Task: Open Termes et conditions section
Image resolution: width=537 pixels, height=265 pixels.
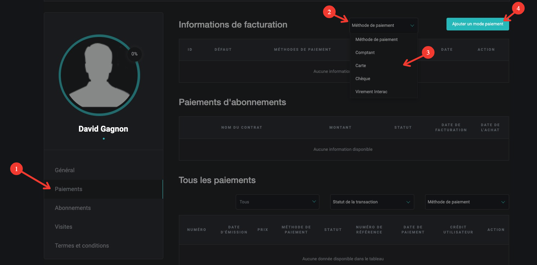Action: (x=82, y=245)
